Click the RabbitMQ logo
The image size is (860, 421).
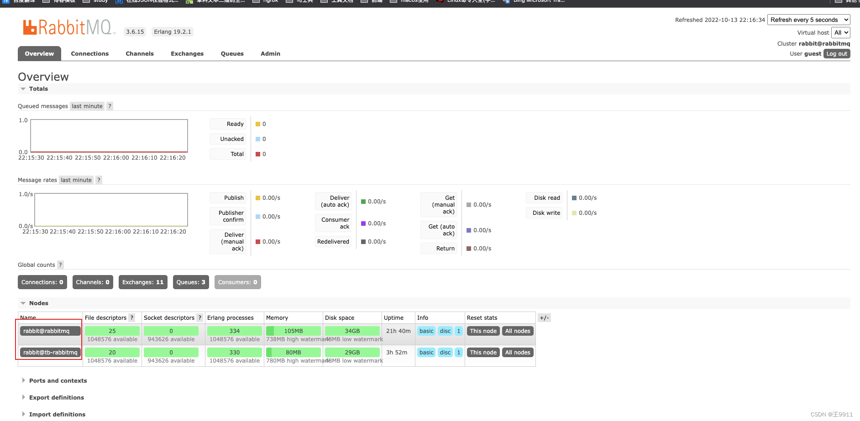(68, 27)
